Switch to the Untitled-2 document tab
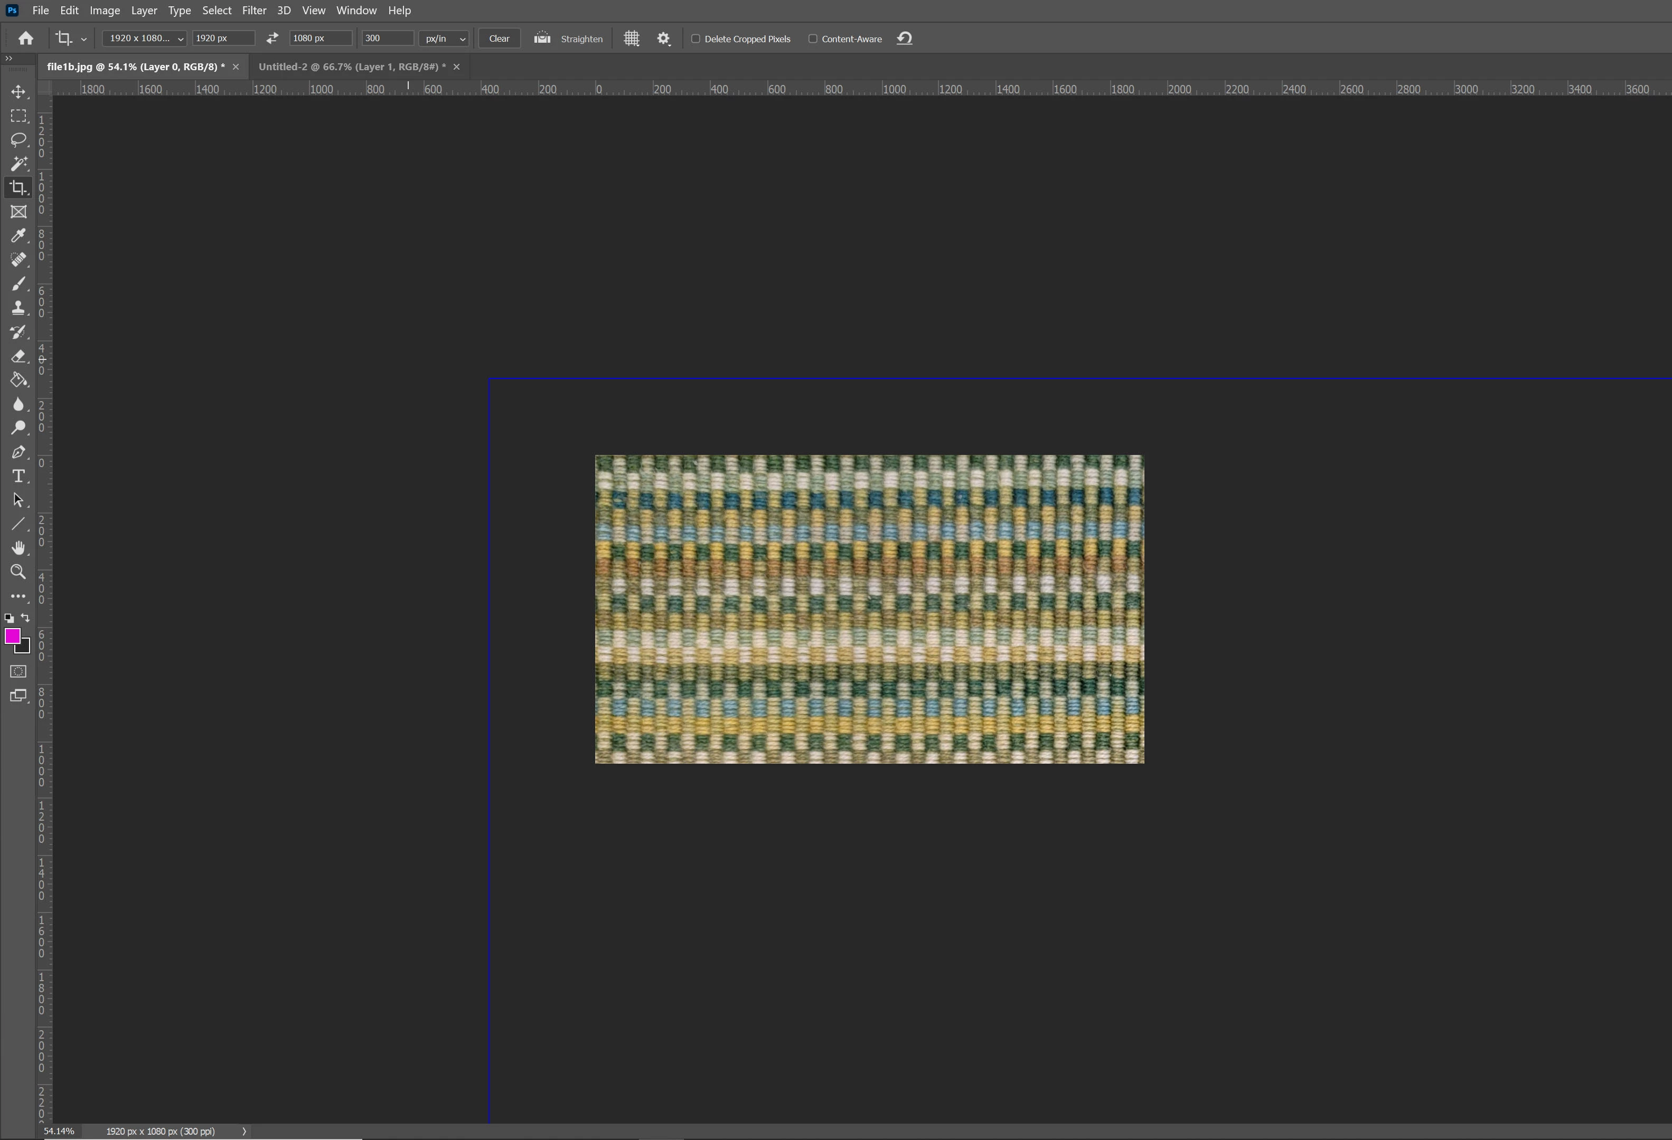The width and height of the screenshot is (1672, 1140). click(351, 67)
